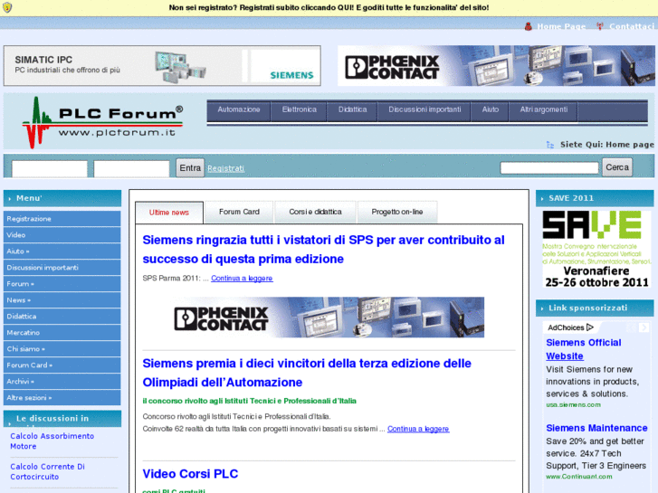This screenshot has height=493, width=658.
Task: Click the shield icon in the notification bar
Action: point(7,7)
